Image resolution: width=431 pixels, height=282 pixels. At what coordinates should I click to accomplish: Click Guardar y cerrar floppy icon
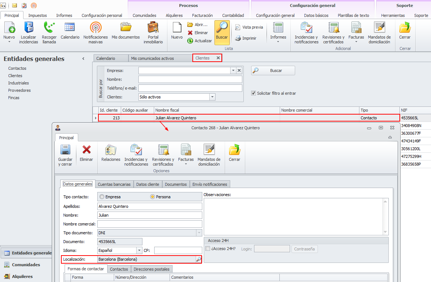point(65,150)
